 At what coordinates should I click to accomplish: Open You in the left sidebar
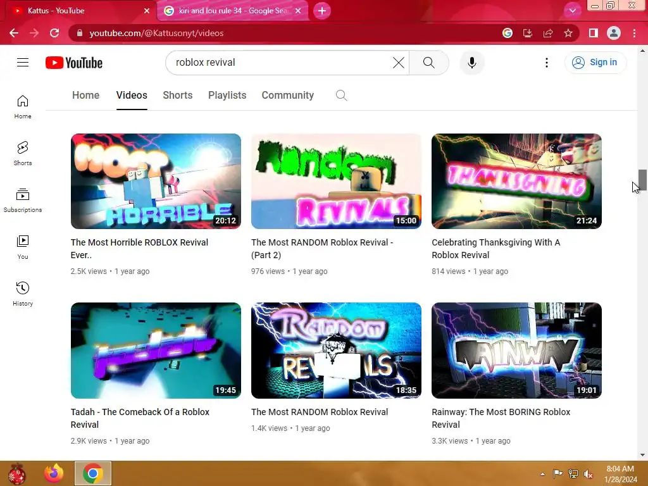click(23, 247)
